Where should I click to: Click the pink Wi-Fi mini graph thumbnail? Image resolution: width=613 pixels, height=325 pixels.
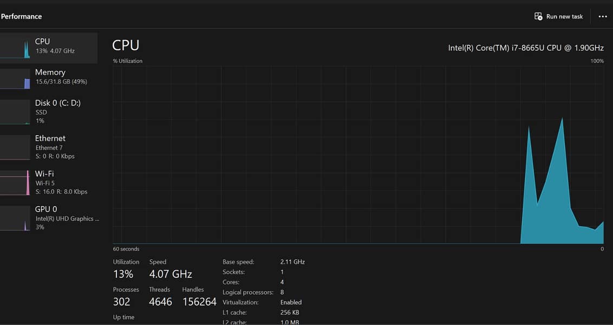tap(15, 183)
